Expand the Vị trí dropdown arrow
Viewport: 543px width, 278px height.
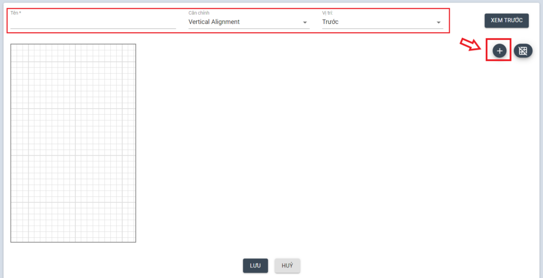coord(439,22)
